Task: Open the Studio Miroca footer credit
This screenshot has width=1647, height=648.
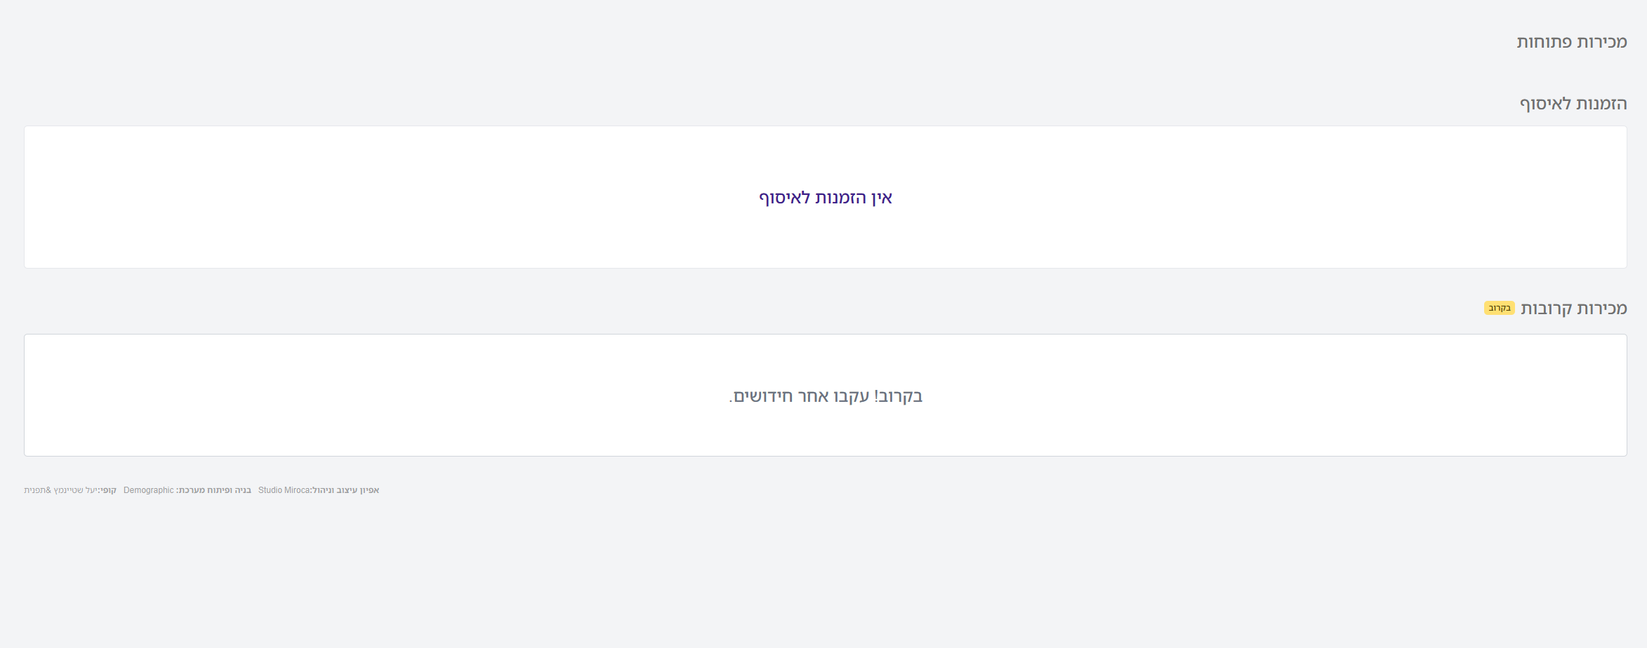Action: [x=284, y=490]
